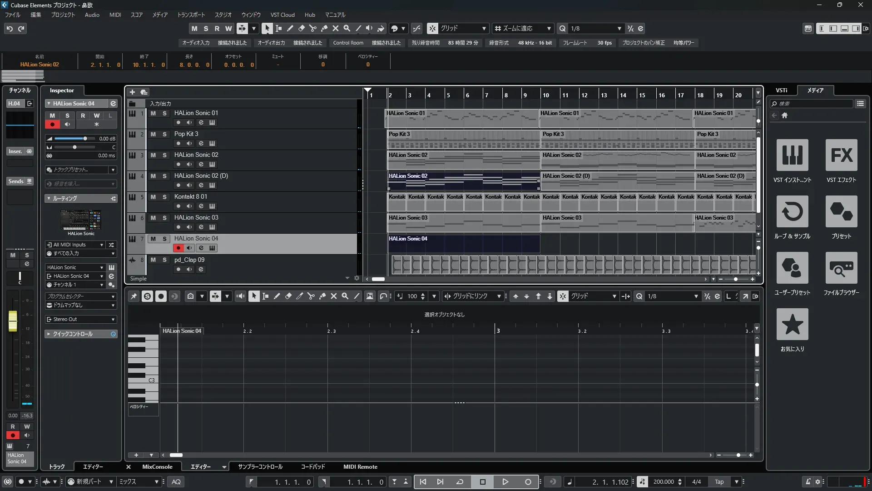This screenshot has width=872, height=491.
Task: Adjust the inspector volume slider
Action: [x=85, y=139]
